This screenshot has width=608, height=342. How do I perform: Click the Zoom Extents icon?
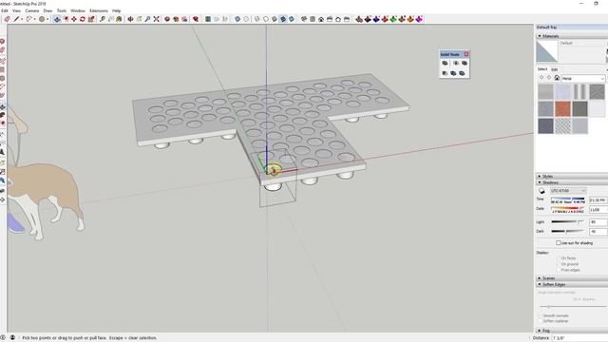[x=156, y=19]
